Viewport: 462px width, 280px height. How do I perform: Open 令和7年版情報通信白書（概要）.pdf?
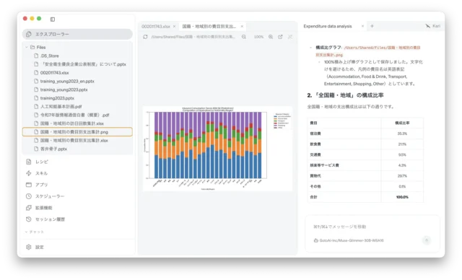point(75,115)
